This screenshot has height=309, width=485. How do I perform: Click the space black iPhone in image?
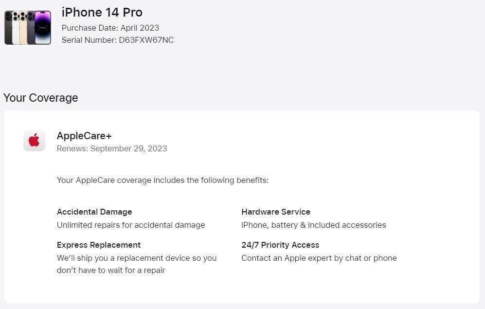(8, 28)
